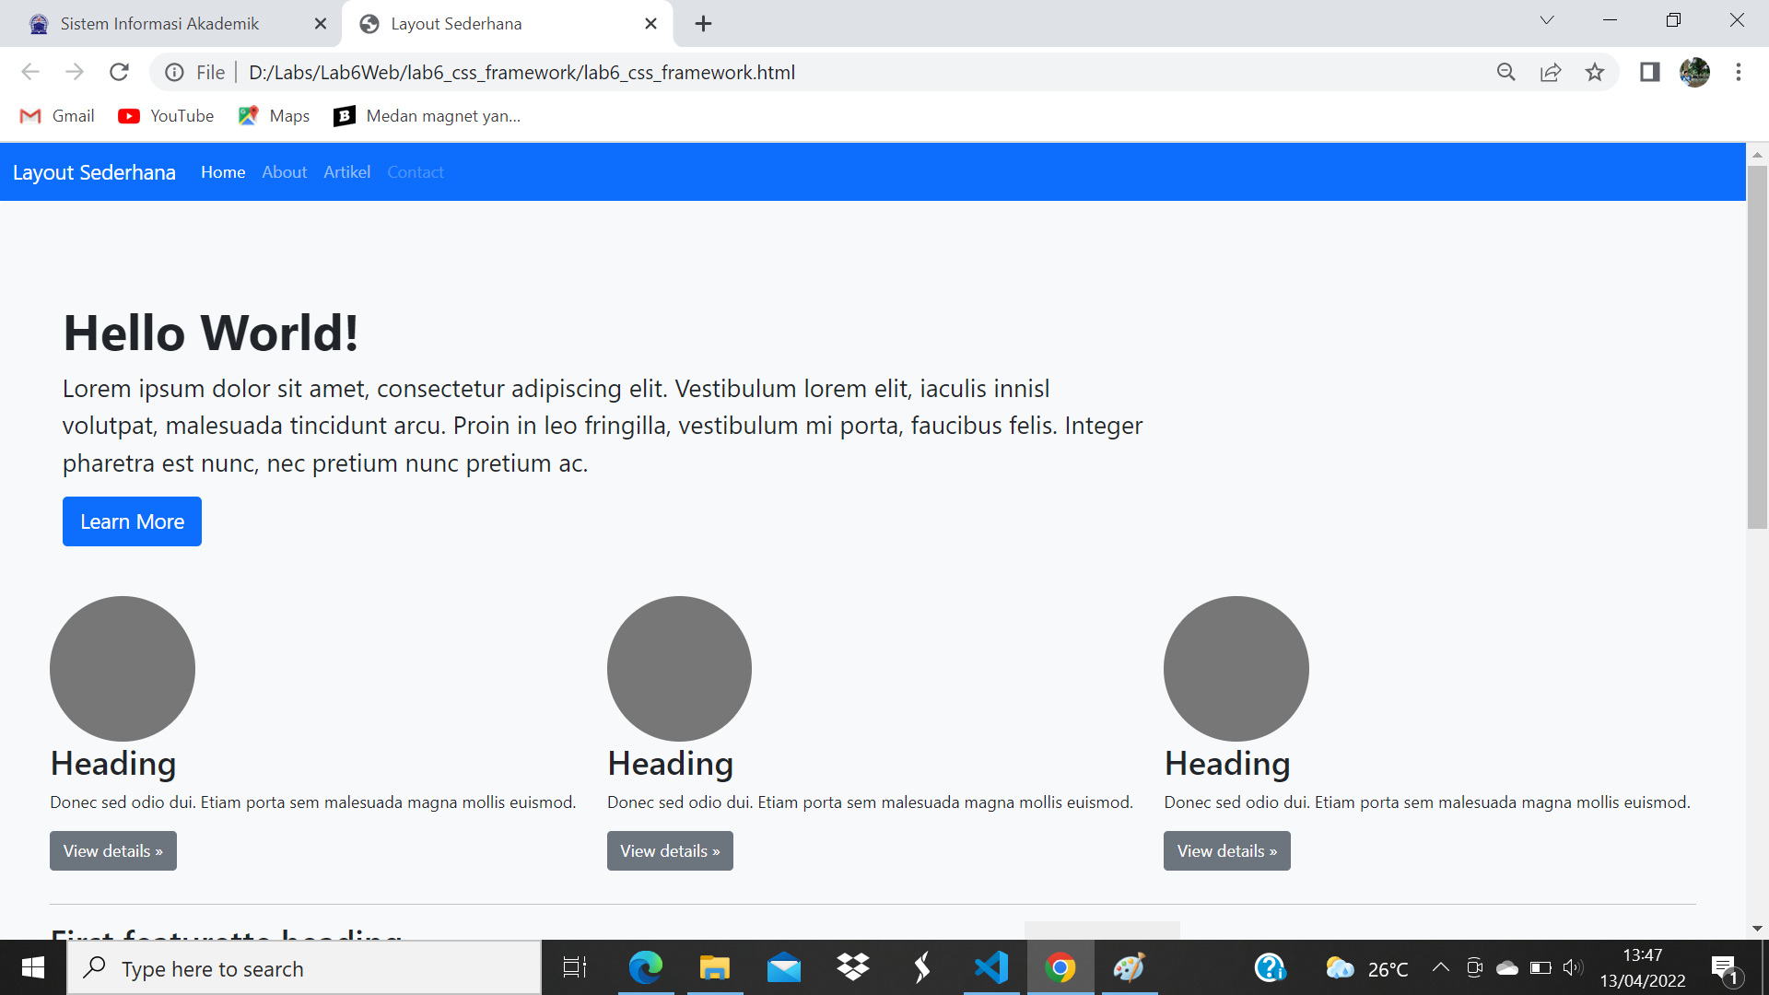The height and width of the screenshot is (995, 1769).
Task: Expand hidden icons in the system tray
Action: coord(1442,967)
